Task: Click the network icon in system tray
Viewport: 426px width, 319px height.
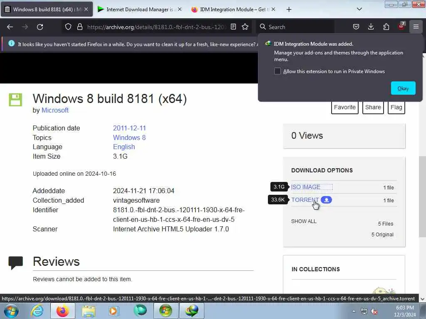Action: (x=364, y=312)
